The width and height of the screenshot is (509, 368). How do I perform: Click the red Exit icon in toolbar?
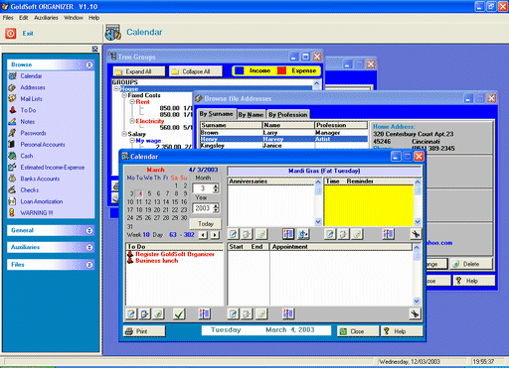coord(11,33)
